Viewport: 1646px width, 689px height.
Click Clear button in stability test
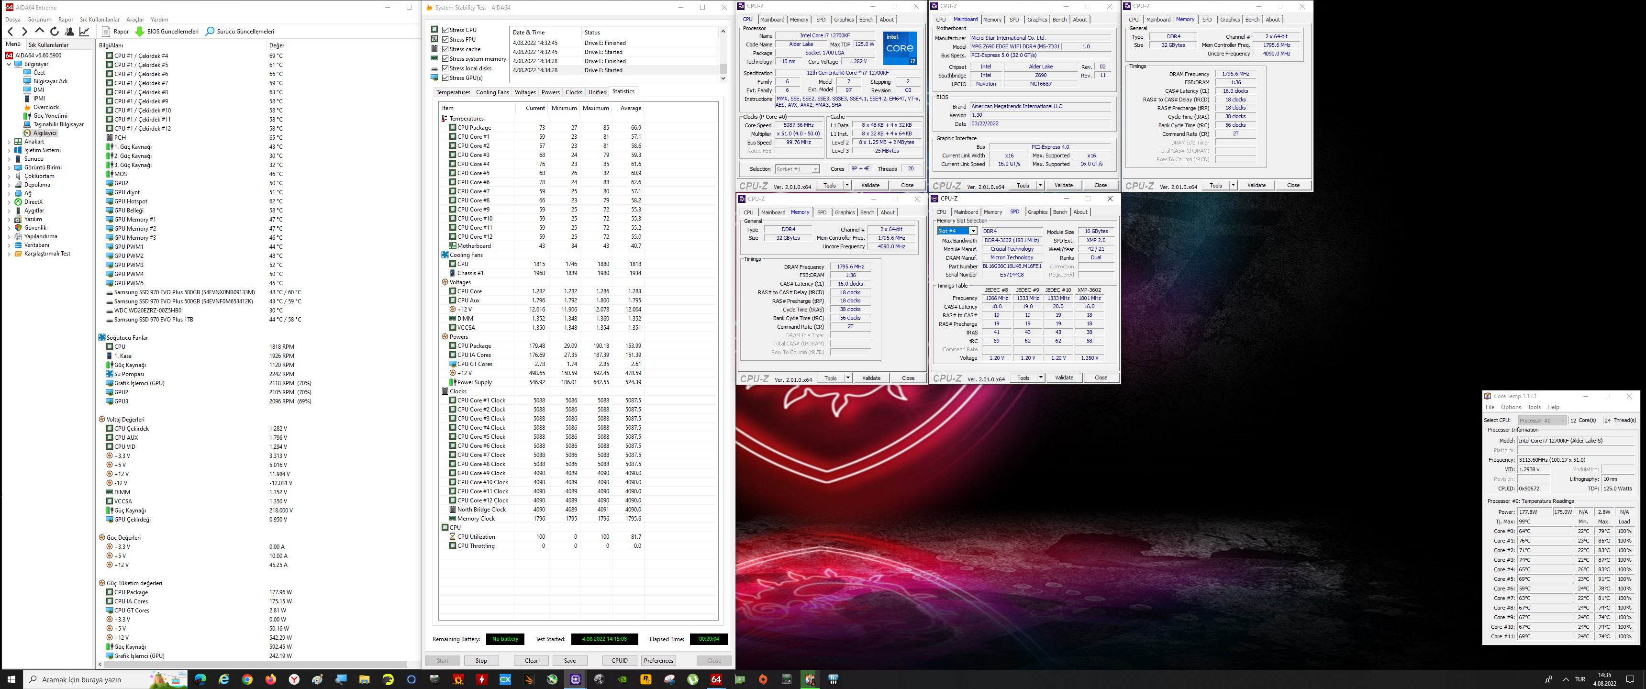coord(531,660)
